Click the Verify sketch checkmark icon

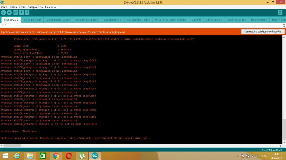[4, 12]
